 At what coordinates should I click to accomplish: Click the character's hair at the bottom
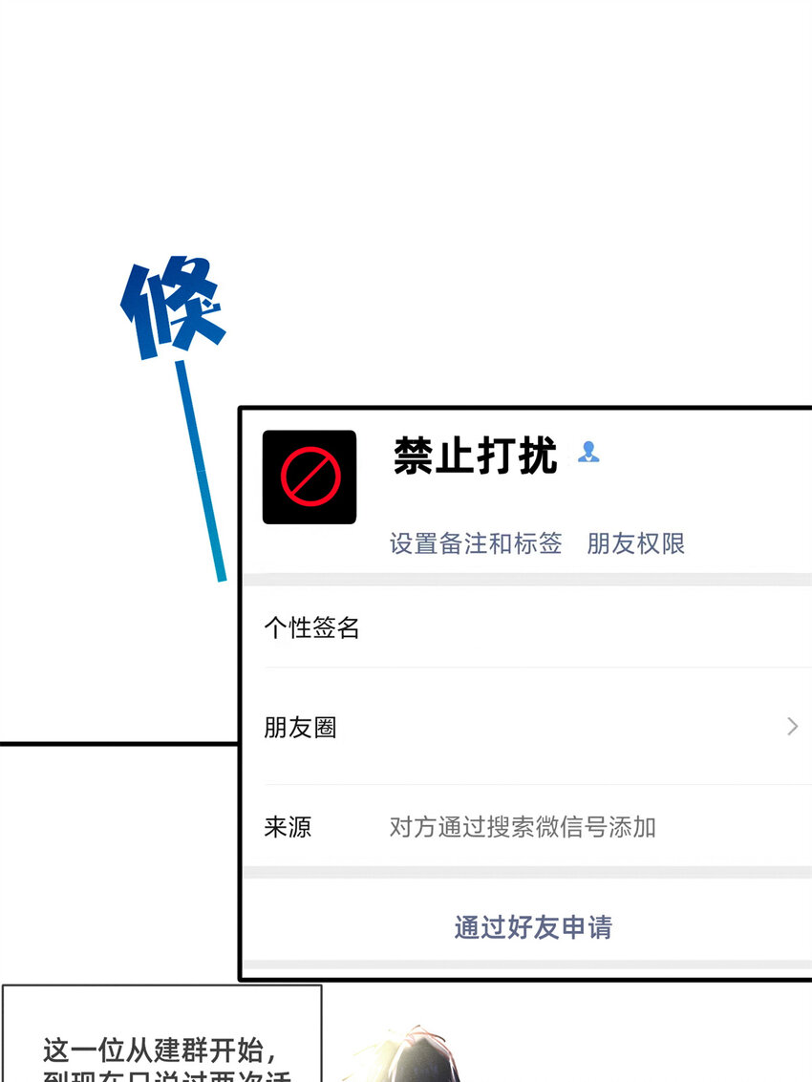[405, 1056]
